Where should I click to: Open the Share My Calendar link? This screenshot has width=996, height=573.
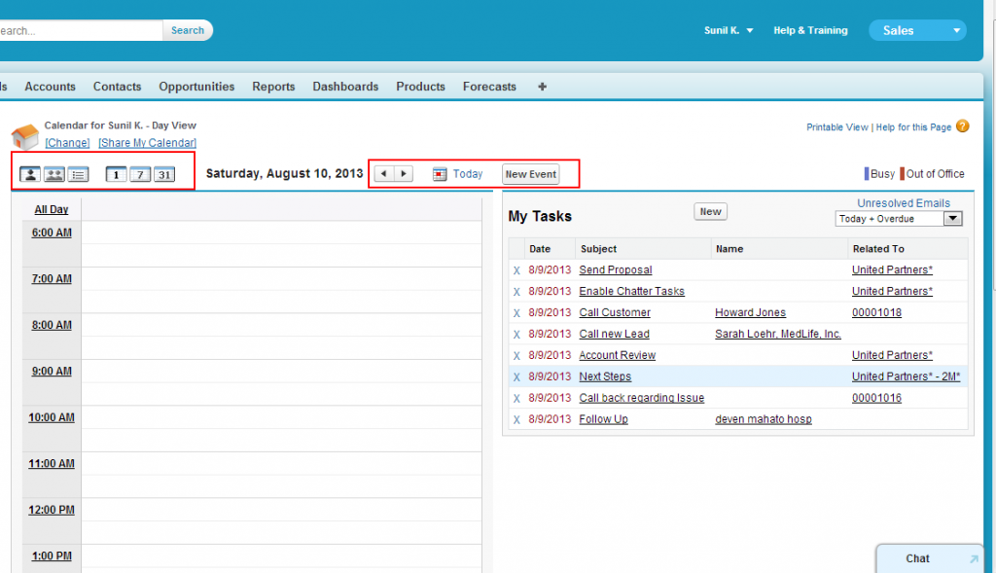[146, 142]
